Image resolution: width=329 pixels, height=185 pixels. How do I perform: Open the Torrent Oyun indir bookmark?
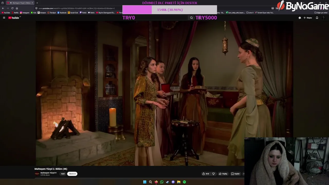[x=264, y=13]
